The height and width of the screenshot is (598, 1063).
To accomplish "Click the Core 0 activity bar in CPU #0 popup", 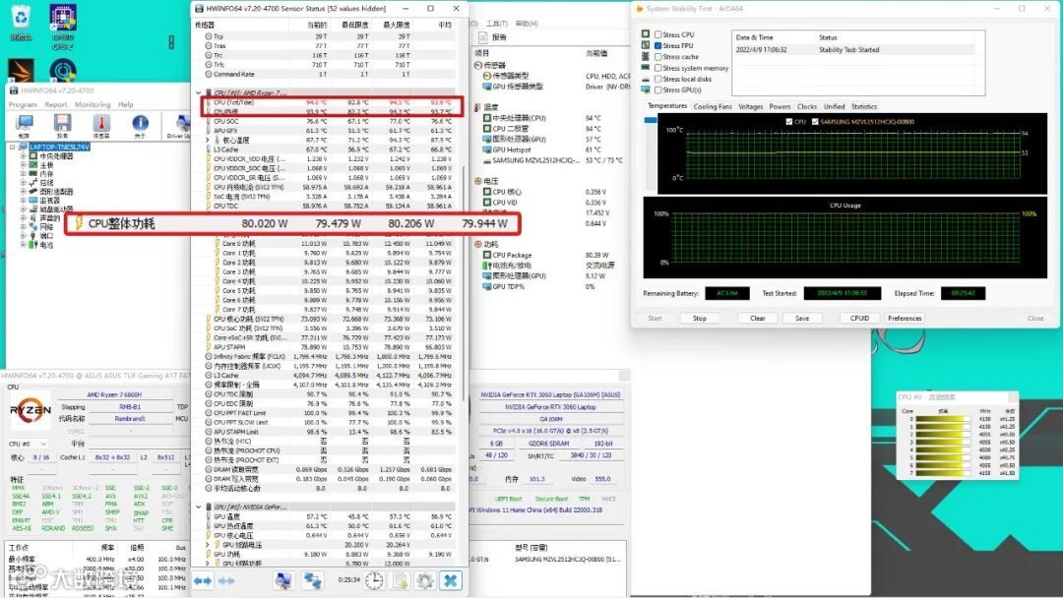I will coord(941,420).
